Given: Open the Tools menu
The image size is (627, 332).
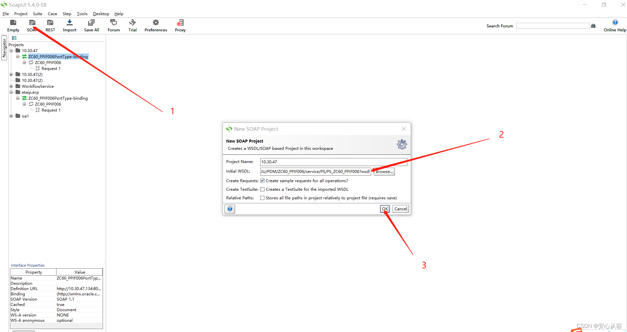Looking at the screenshot, I should (x=82, y=14).
